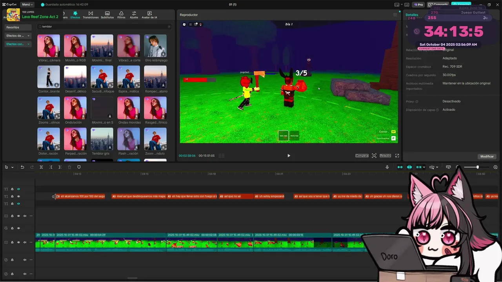Screen dimensions: 502x282
Task: Click the Pro button
Action: 418,5
